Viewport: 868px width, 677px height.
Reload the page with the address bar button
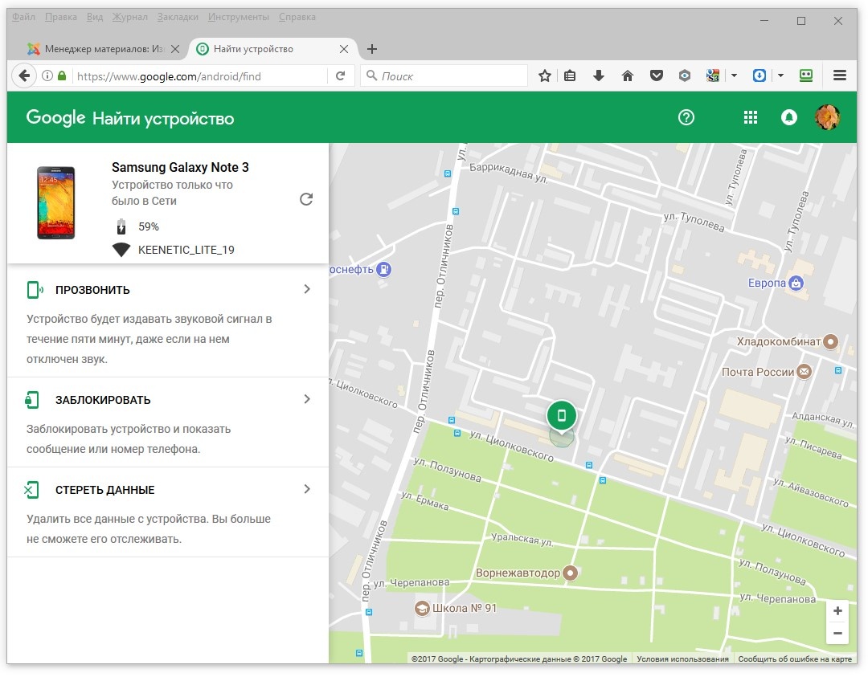pos(341,75)
